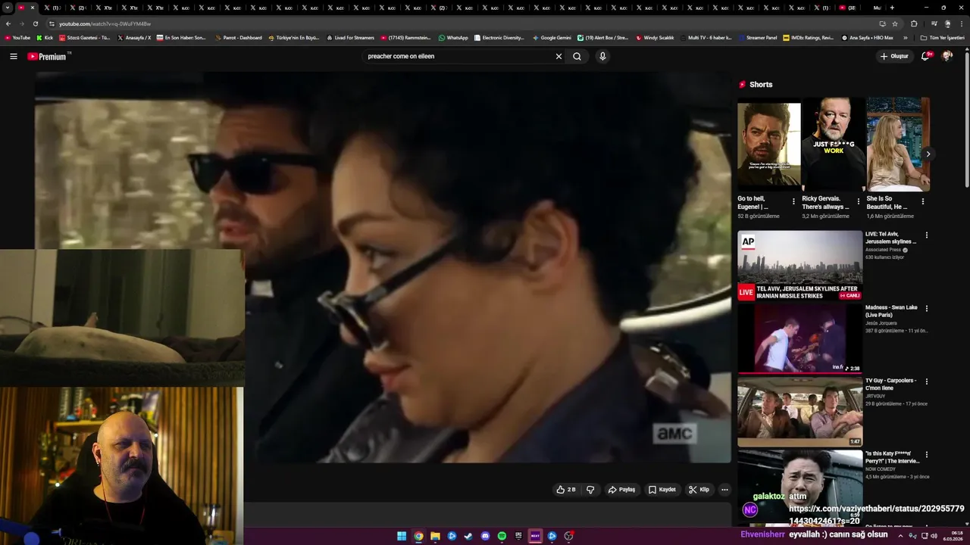
Task: Open options for Tel Aviv live video
Action: pos(926,235)
